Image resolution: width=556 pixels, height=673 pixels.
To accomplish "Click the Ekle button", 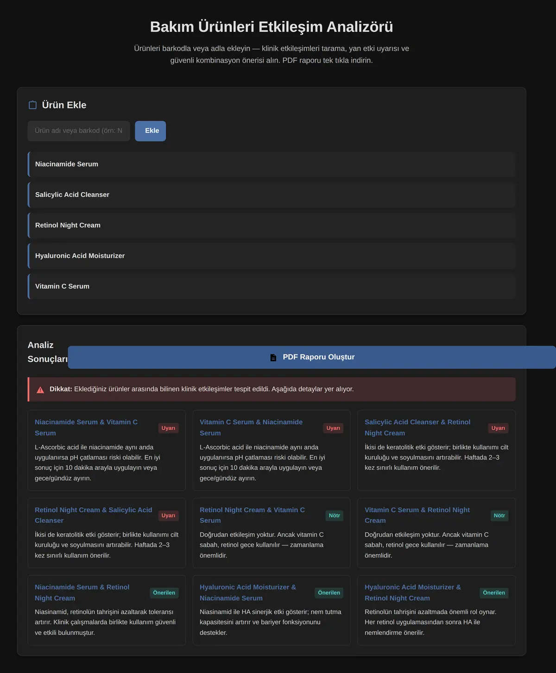I will tap(151, 131).
